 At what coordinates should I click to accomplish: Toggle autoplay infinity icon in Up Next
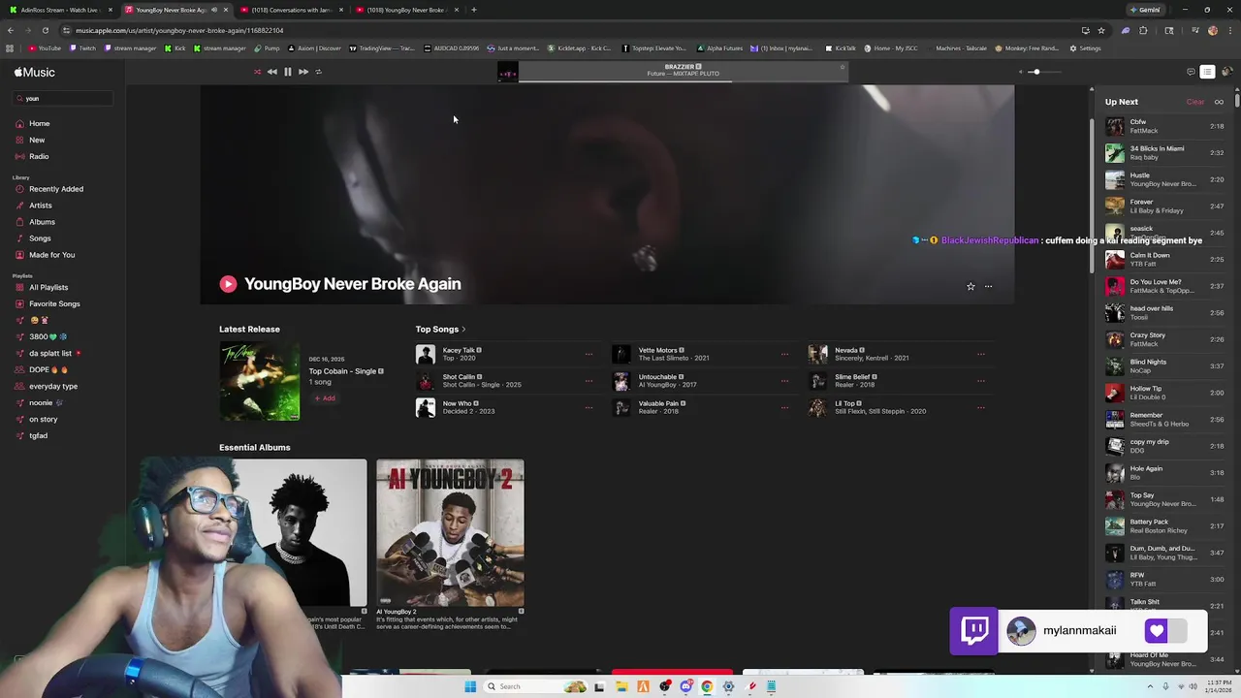tap(1219, 102)
